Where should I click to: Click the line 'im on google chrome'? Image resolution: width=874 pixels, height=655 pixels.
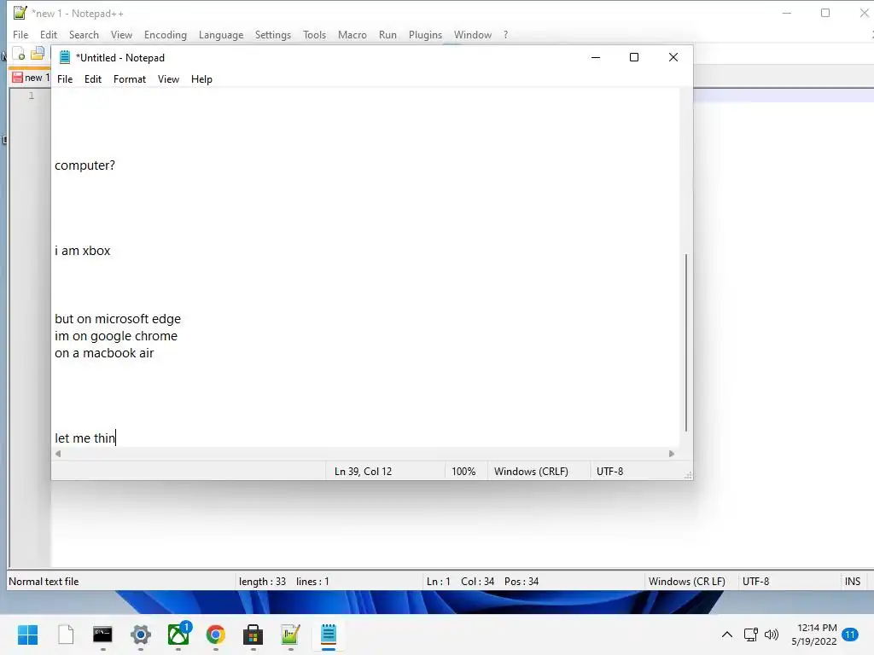(x=116, y=336)
